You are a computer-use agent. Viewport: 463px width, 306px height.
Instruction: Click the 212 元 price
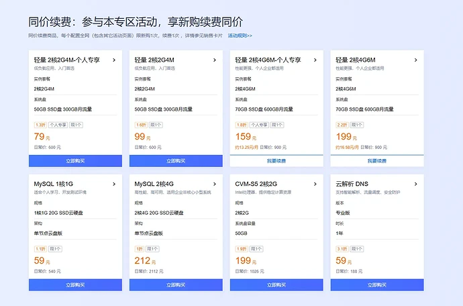145,261
